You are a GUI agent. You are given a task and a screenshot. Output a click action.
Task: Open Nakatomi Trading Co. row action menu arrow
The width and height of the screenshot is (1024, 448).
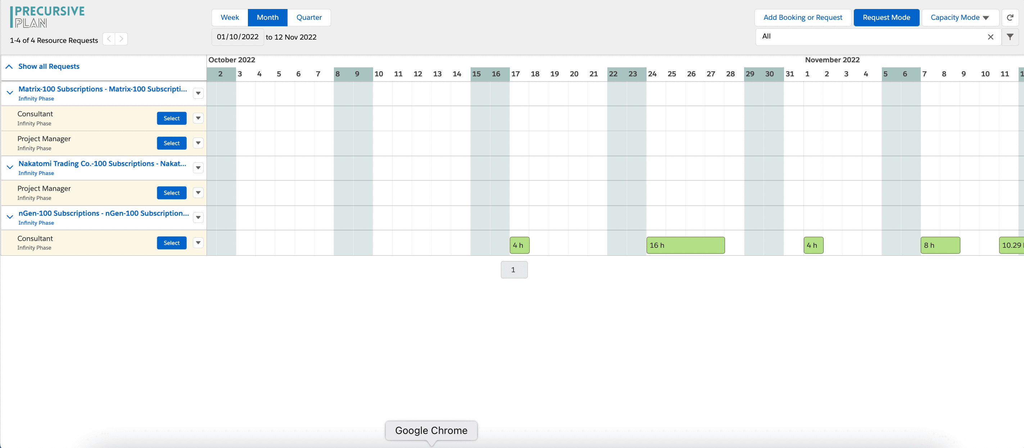coord(198,168)
